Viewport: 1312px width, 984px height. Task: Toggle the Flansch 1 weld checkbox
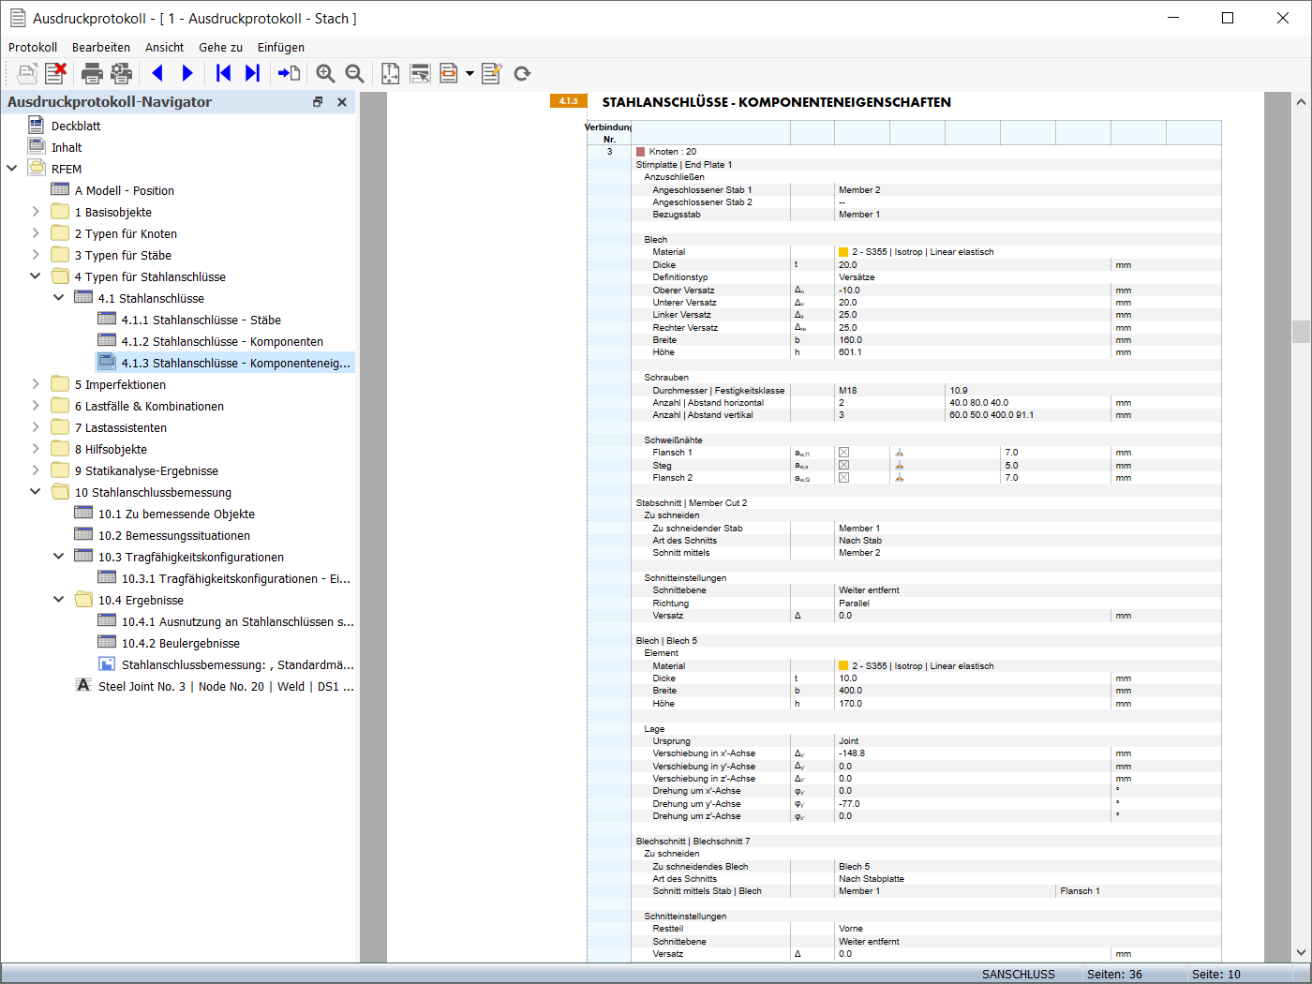[x=843, y=453]
